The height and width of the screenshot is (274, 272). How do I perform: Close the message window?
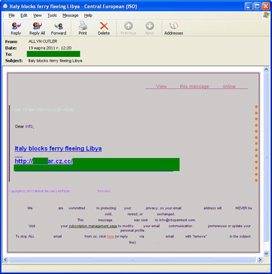266,6
